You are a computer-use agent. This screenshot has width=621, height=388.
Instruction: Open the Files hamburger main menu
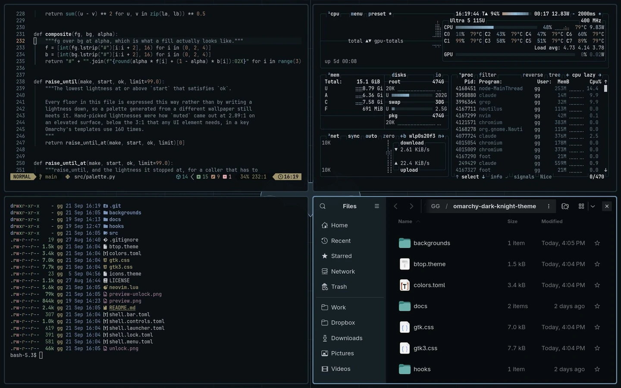[x=377, y=206]
